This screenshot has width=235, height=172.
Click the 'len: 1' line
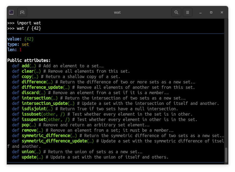click(14, 50)
